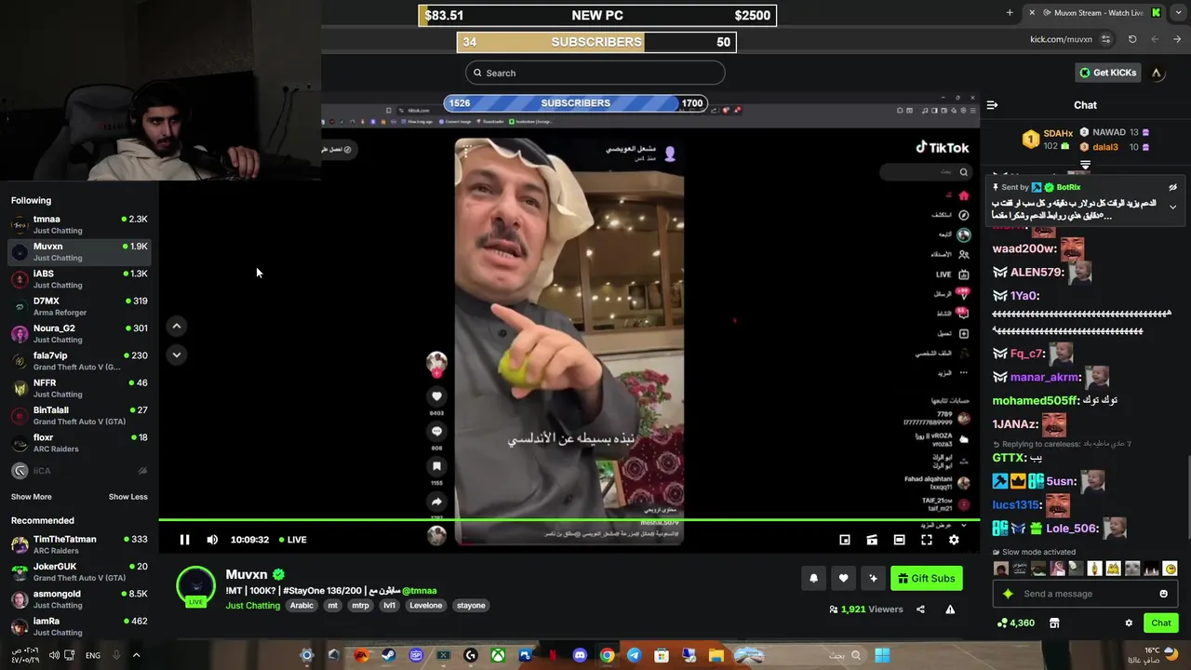
Task: Share the stream using the share icon
Action: click(x=920, y=610)
